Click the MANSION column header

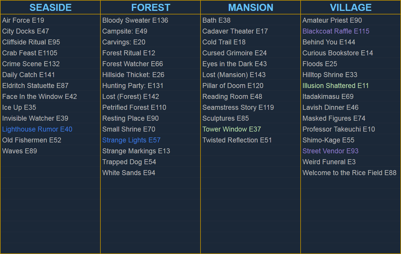pyautogui.click(x=251, y=7)
